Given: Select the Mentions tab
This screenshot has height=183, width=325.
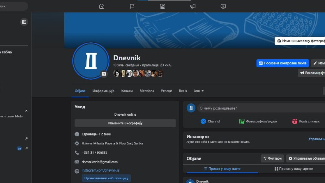Looking at the screenshot, I should 147,91.
